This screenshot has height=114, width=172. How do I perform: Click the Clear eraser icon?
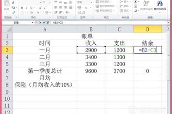pyautogui.click(x=136, y=11)
